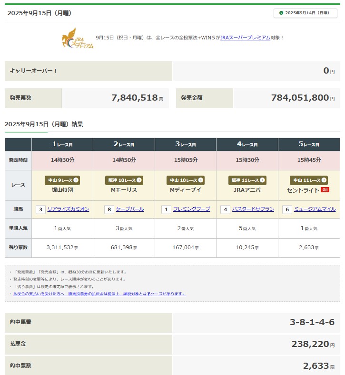345x375 pixels.
Task: Open the ケープパール horse link
Action: point(129,209)
